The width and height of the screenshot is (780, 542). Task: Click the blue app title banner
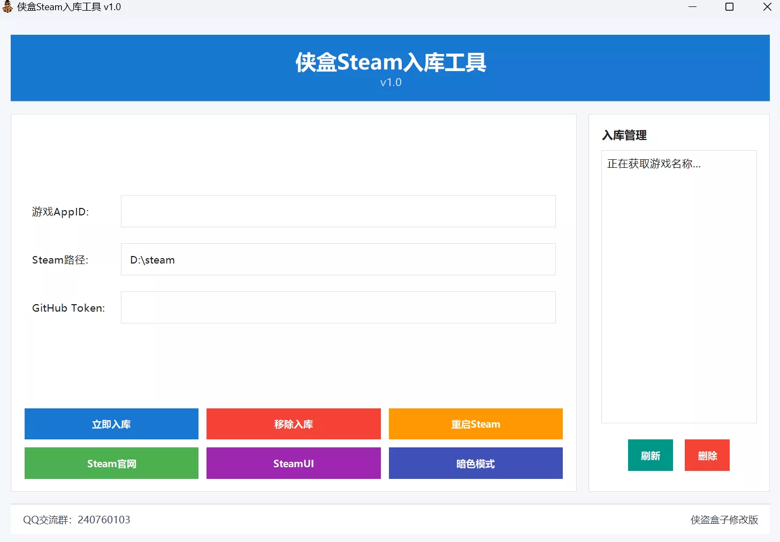point(389,68)
